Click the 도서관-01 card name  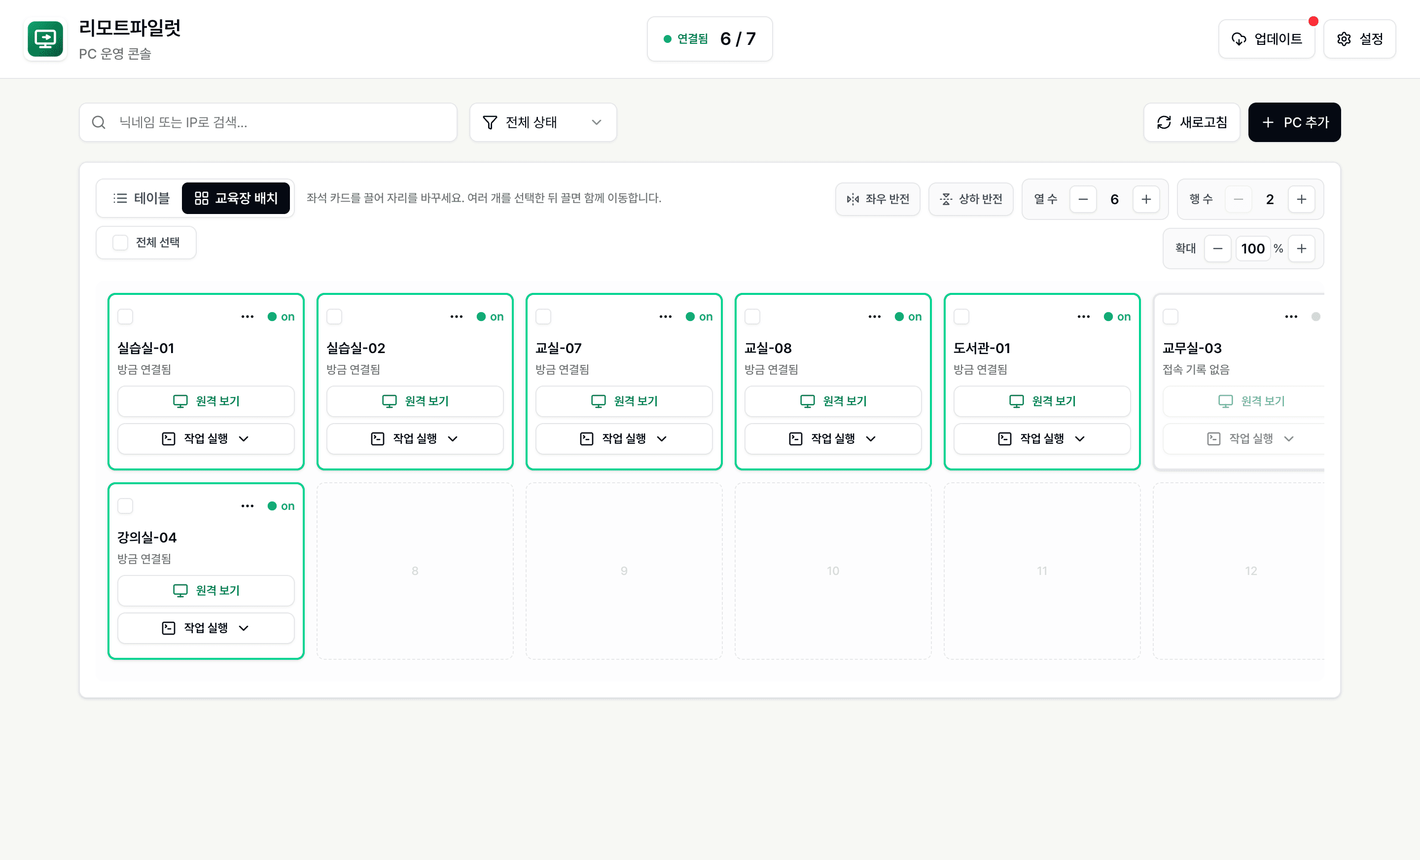coord(982,348)
